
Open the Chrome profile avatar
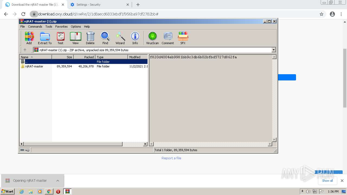click(x=332, y=14)
